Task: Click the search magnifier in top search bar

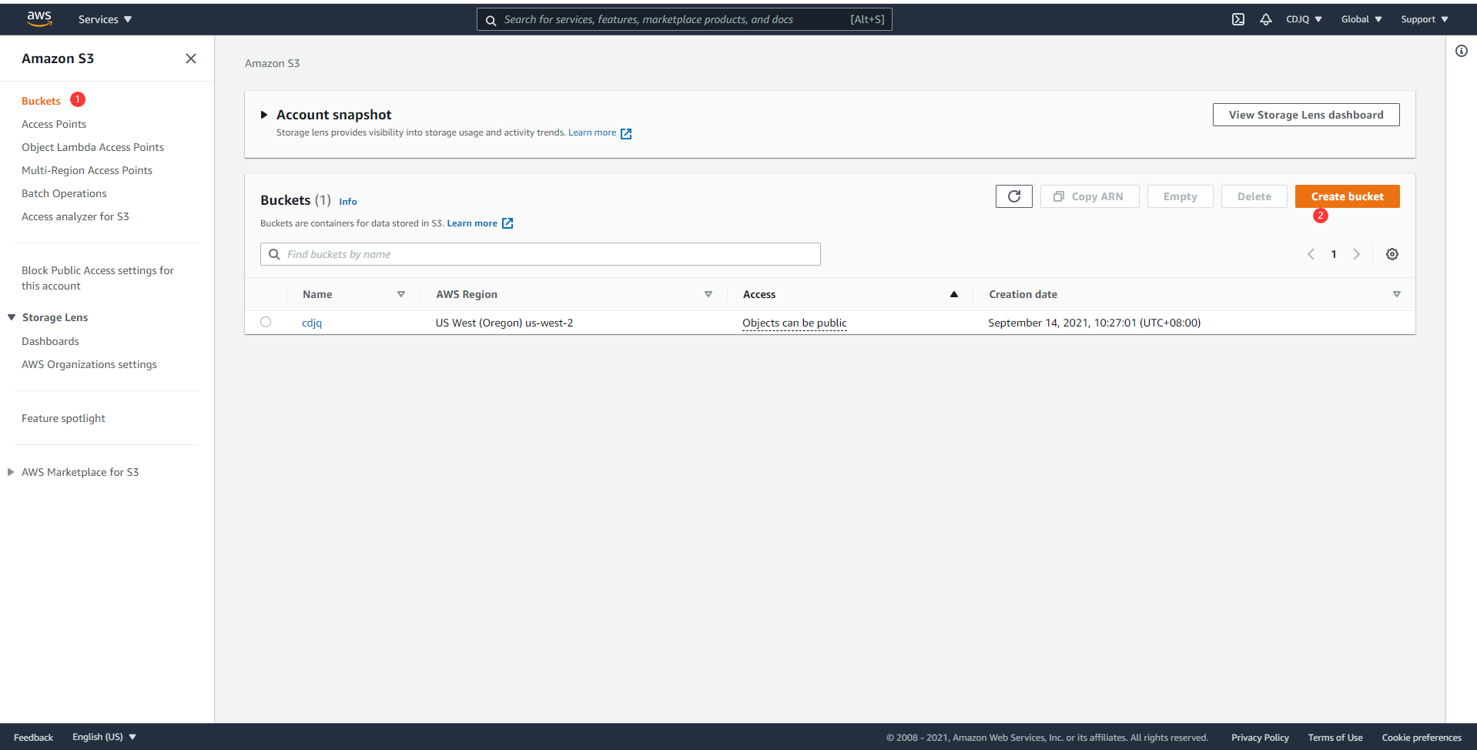Action: coord(491,20)
